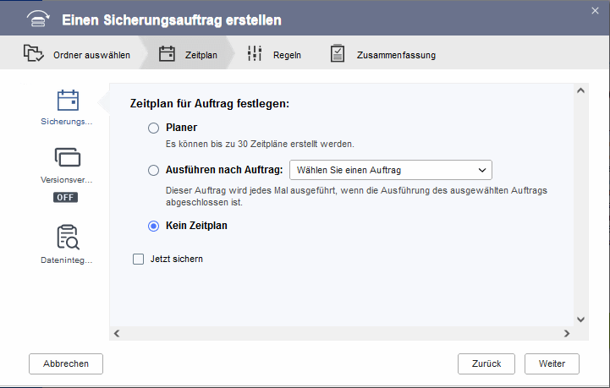Select the Ausführen nach Auftrag radio button

point(153,170)
